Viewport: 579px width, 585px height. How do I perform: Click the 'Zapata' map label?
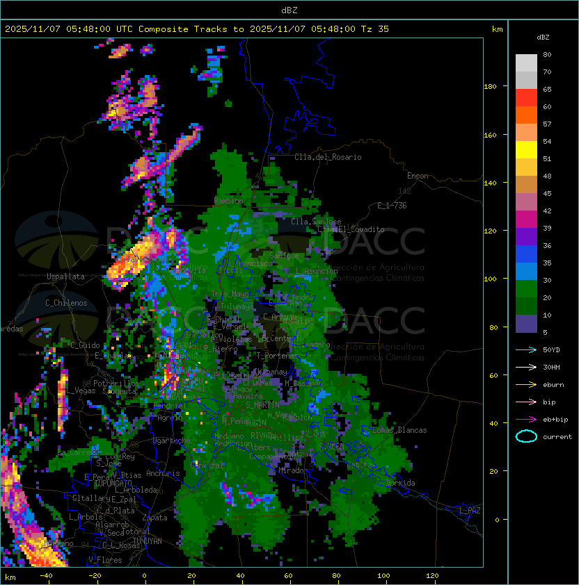[x=154, y=518]
